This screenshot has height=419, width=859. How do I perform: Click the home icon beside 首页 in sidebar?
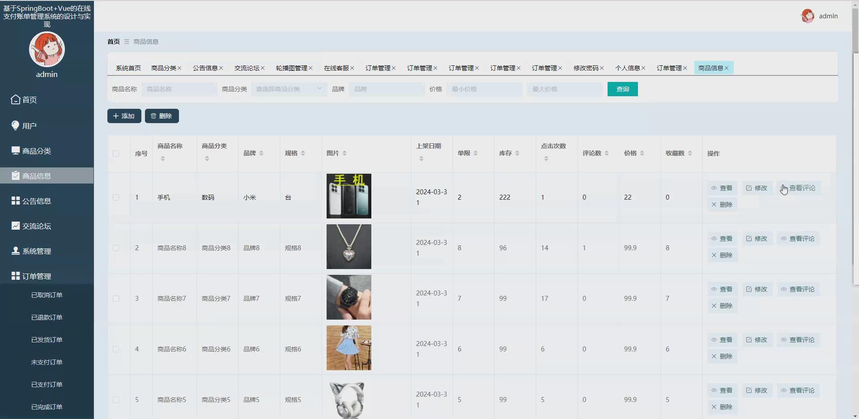point(16,99)
